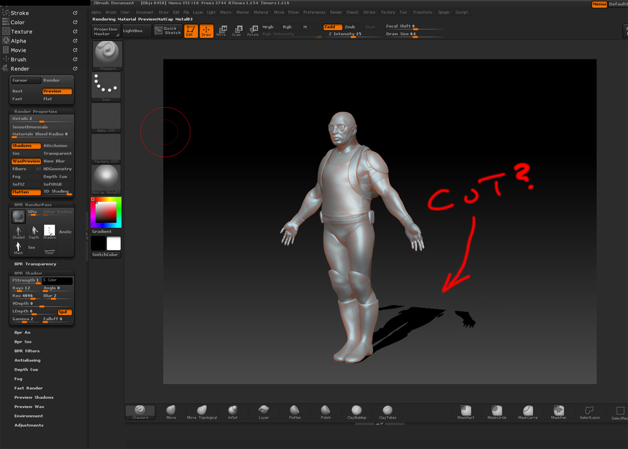
Task: Switch on Zsub mode
Action: pos(350,27)
